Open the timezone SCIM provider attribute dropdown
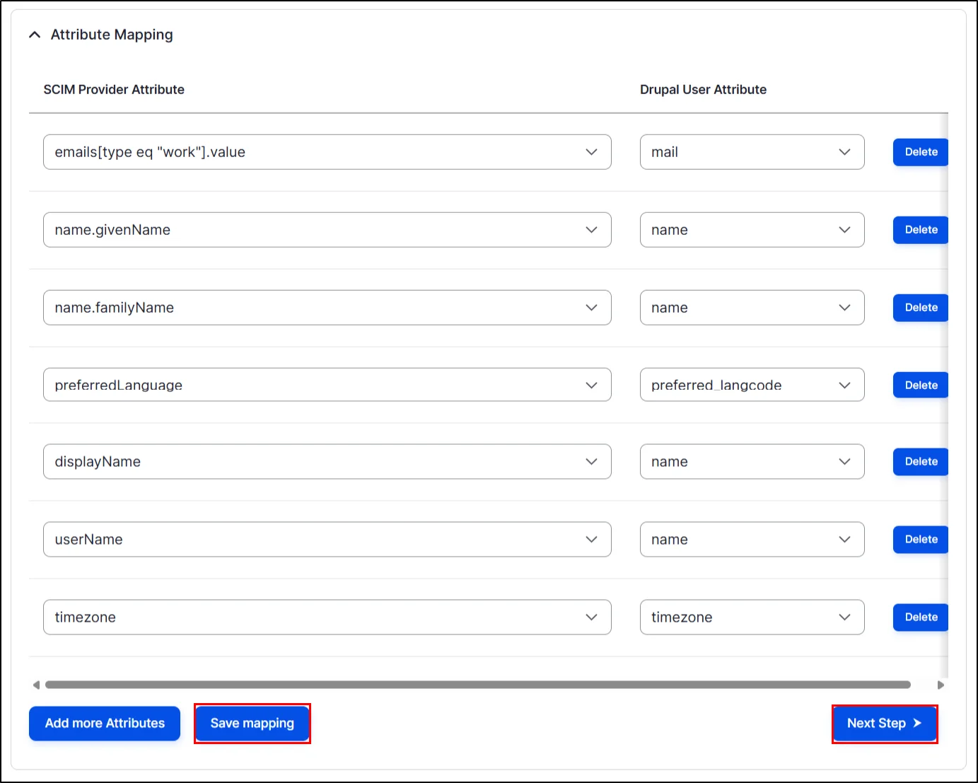Viewport: 978px width, 783px height. click(x=327, y=617)
